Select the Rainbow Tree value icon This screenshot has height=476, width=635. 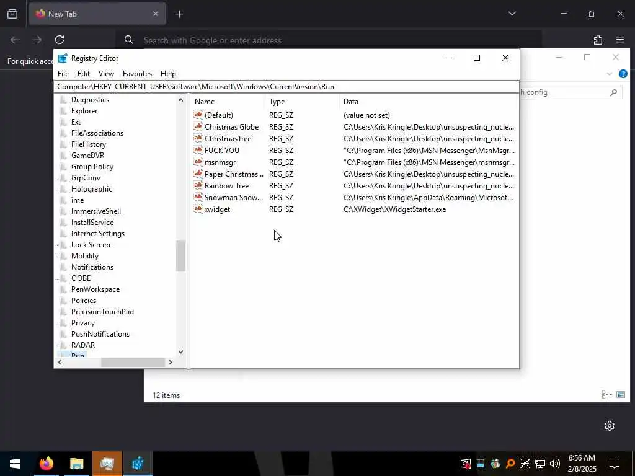tap(198, 185)
